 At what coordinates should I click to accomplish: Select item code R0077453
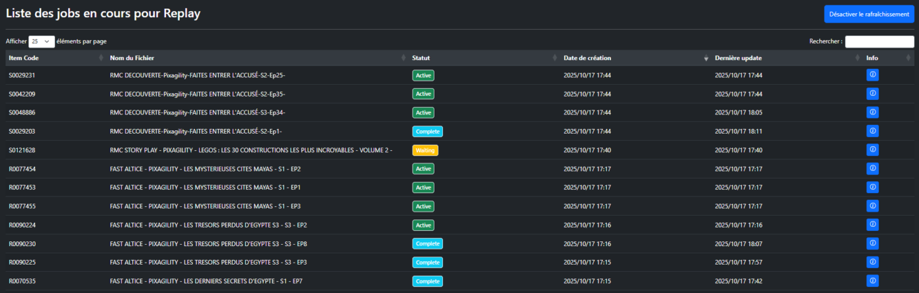click(x=22, y=187)
